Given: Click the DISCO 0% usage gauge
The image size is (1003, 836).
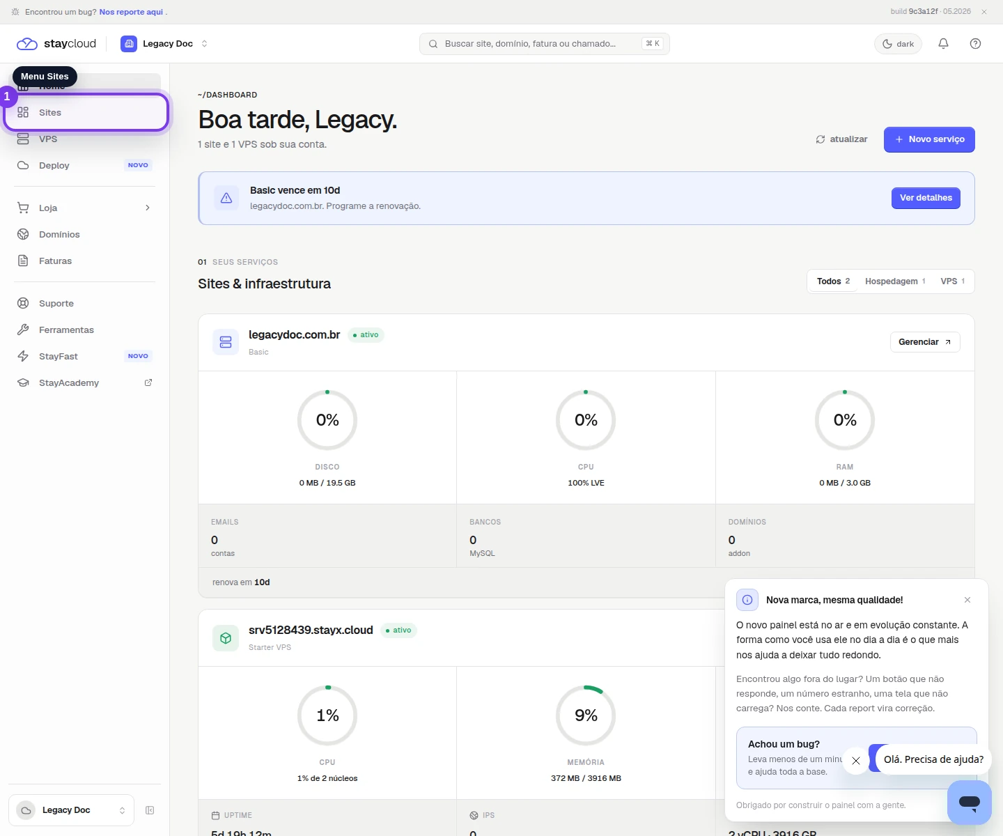Looking at the screenshot, I should coord(327,420).
